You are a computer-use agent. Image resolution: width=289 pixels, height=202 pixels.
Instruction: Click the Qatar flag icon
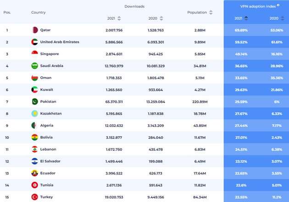tap(34, 30)
